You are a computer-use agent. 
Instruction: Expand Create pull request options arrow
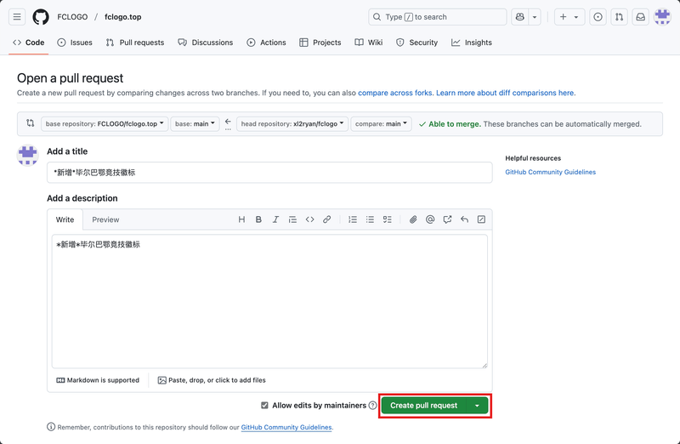point(477,406)
